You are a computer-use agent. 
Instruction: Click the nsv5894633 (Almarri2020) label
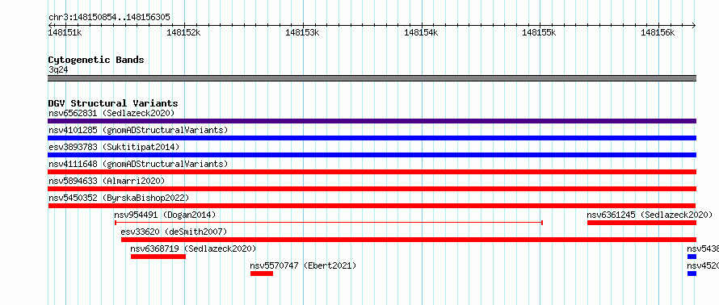pyautogui.click(x=107, y=181)
